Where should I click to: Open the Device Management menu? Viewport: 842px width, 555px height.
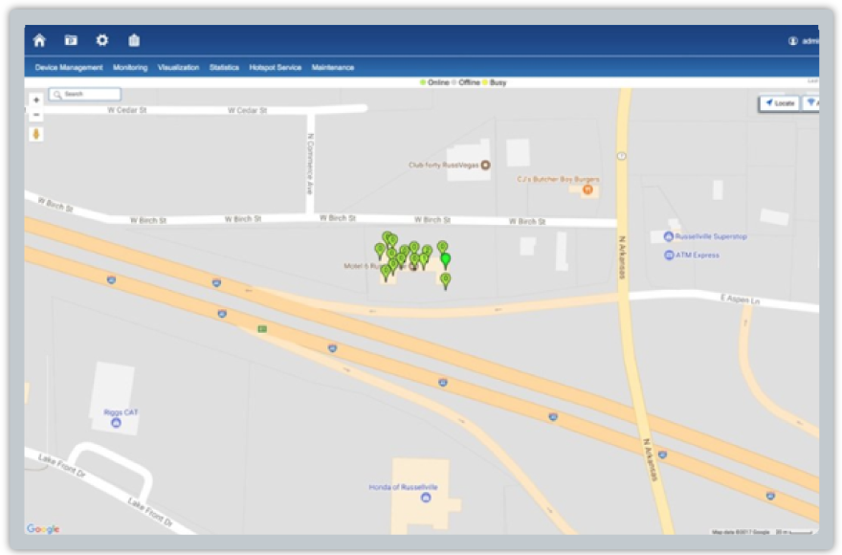tap(69, 68)
